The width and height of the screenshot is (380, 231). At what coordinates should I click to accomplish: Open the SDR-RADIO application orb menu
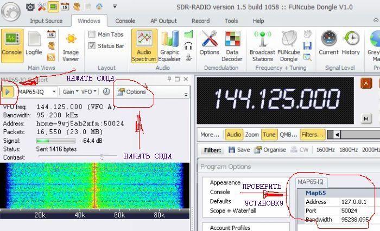11,11
